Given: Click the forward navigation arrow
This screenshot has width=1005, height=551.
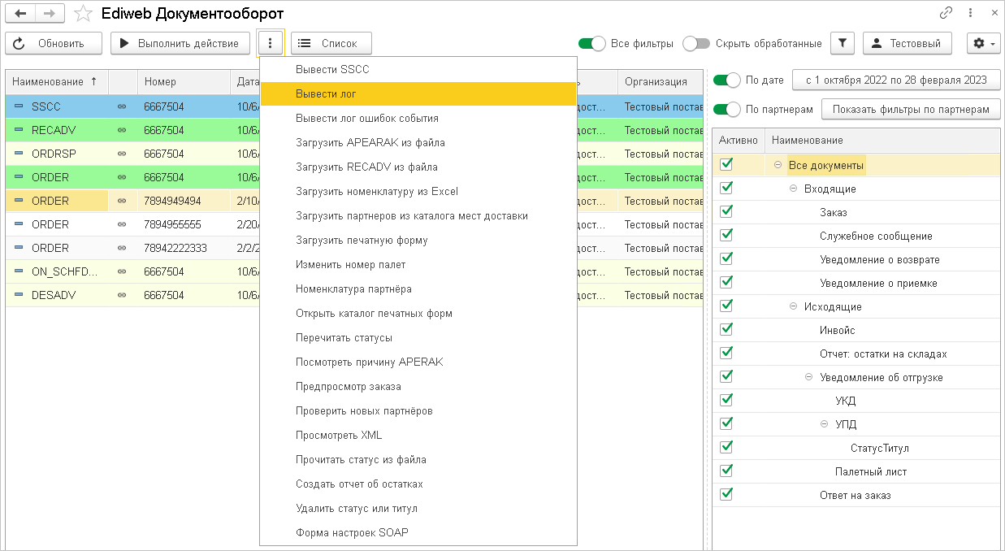Looking at the screenshot, I should click(49, 13).
